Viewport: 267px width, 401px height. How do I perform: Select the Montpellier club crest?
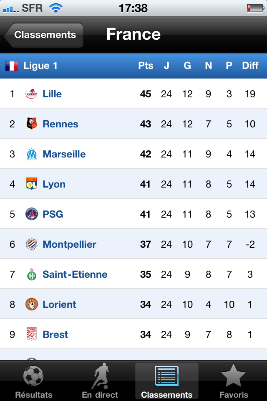pos(32,244)
